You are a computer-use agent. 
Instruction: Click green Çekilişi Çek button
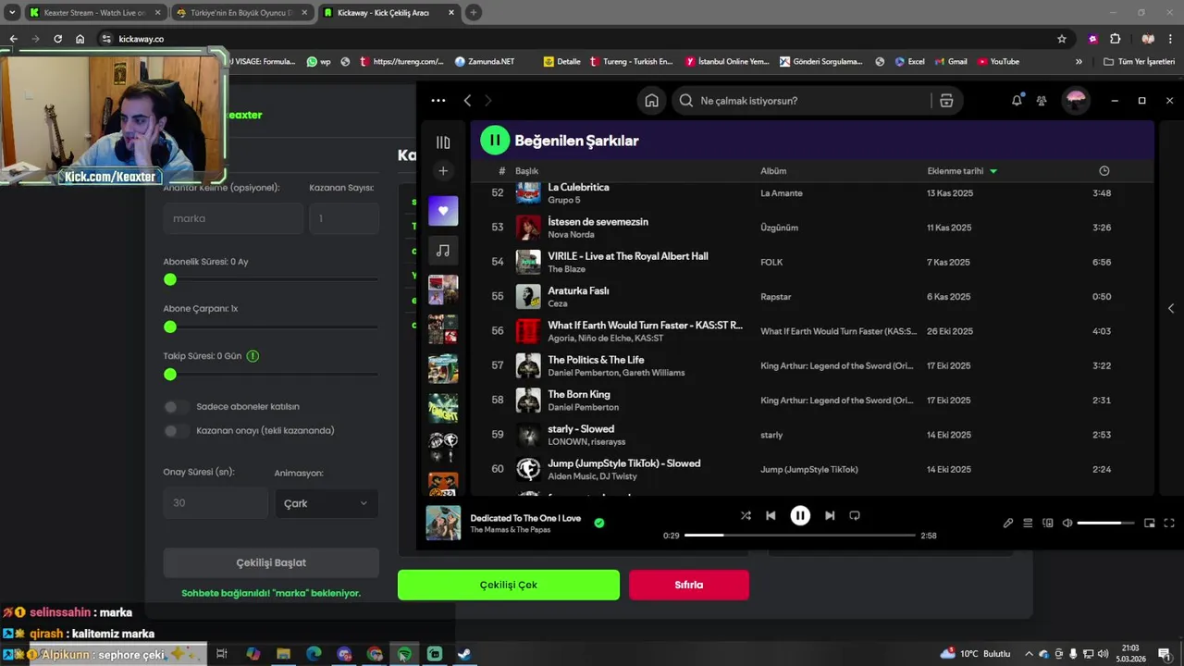(x=509, y=585)
